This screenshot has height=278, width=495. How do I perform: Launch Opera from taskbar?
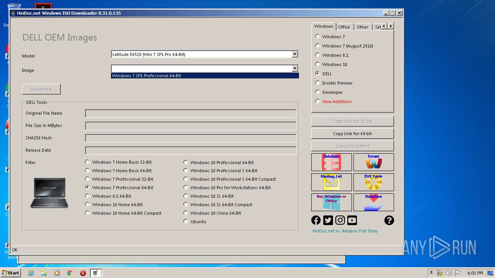point(83,273)
